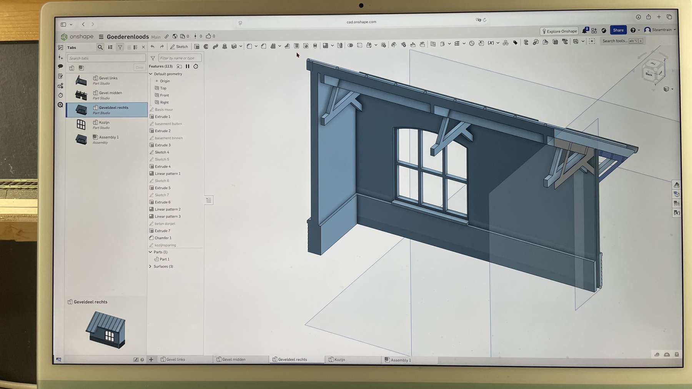The image size is (692, 389).
Task: Click the undo arrow in toolbar
Action: [x=153, y=47]
